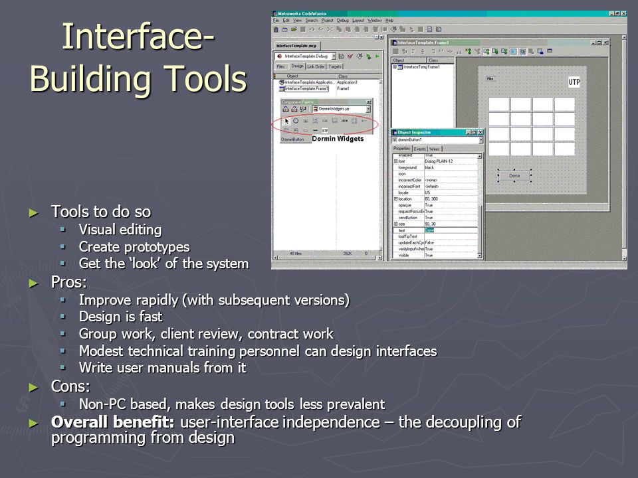Image resolution: width=638 pixels, height=478 pixels.
Task: Open the Help menu
Action: coord(389,21)
